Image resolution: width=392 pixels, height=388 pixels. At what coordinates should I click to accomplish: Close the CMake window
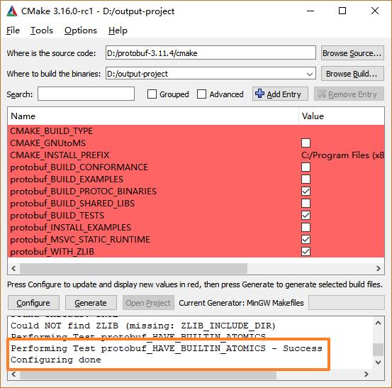click(375, 11)
